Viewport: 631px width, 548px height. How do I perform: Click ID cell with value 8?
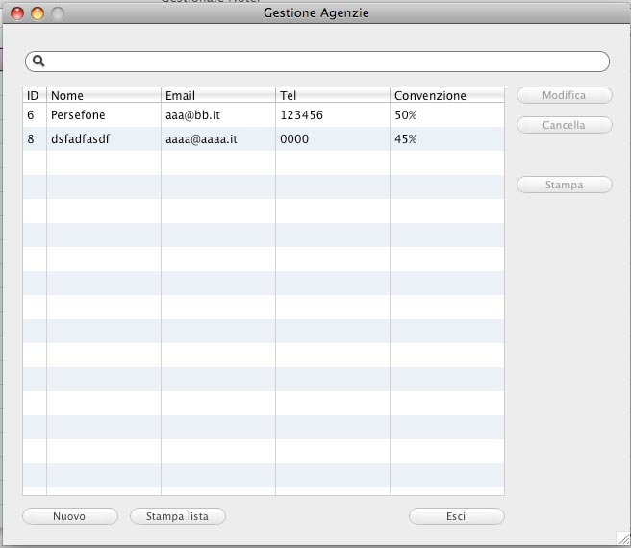pos(35,139)
